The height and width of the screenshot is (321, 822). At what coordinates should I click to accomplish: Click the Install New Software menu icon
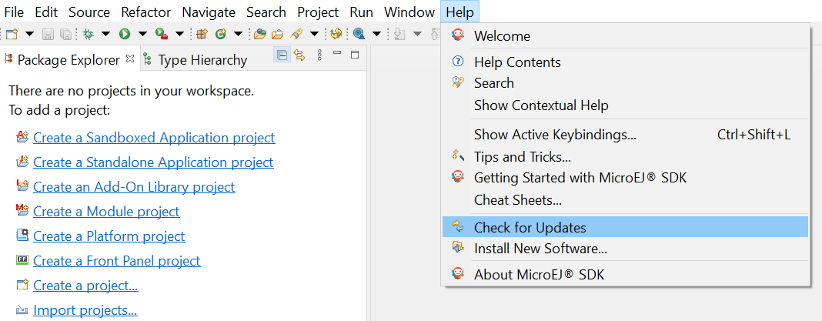(458, 248)
